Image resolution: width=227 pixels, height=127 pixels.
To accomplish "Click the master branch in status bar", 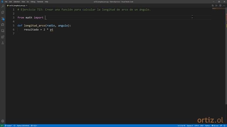I will [x=9, y=126].
